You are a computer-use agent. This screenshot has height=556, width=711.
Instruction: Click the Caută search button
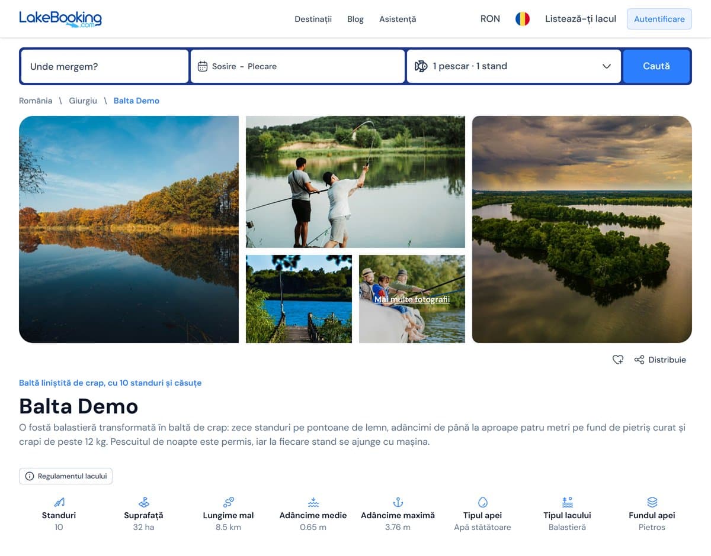pos(656,66)
